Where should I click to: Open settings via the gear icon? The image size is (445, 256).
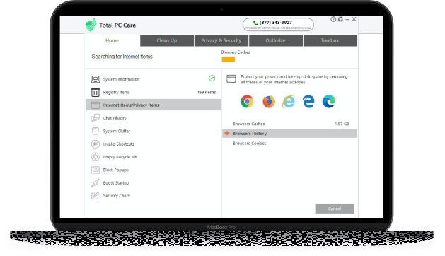click(340, 19)
